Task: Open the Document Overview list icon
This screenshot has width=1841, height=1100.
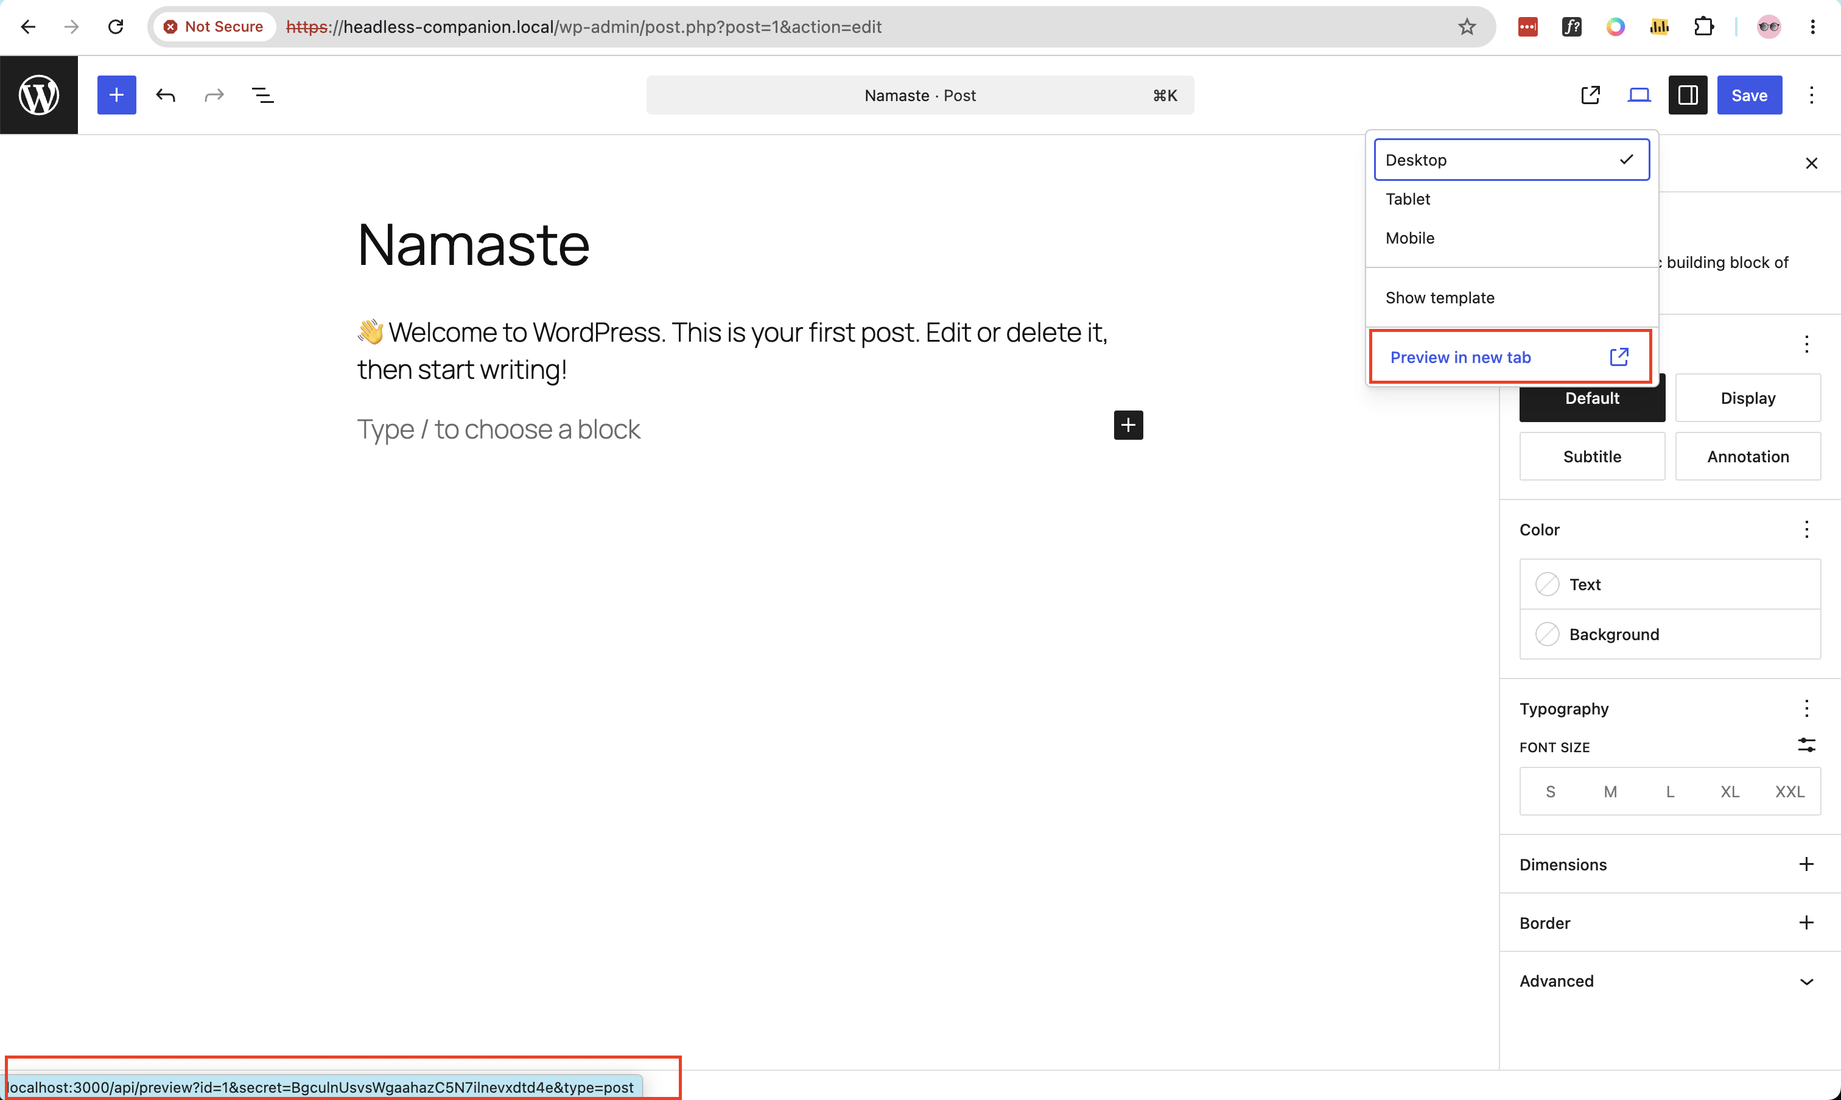Action: (263, 95)
